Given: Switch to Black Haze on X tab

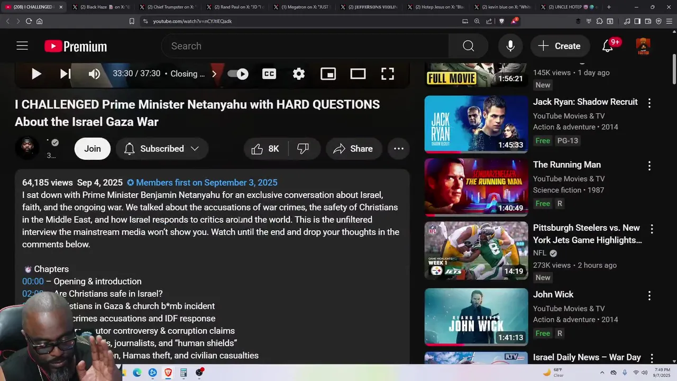Looking at the screenshot, I should pyautogui.click(x=100, y=7).
